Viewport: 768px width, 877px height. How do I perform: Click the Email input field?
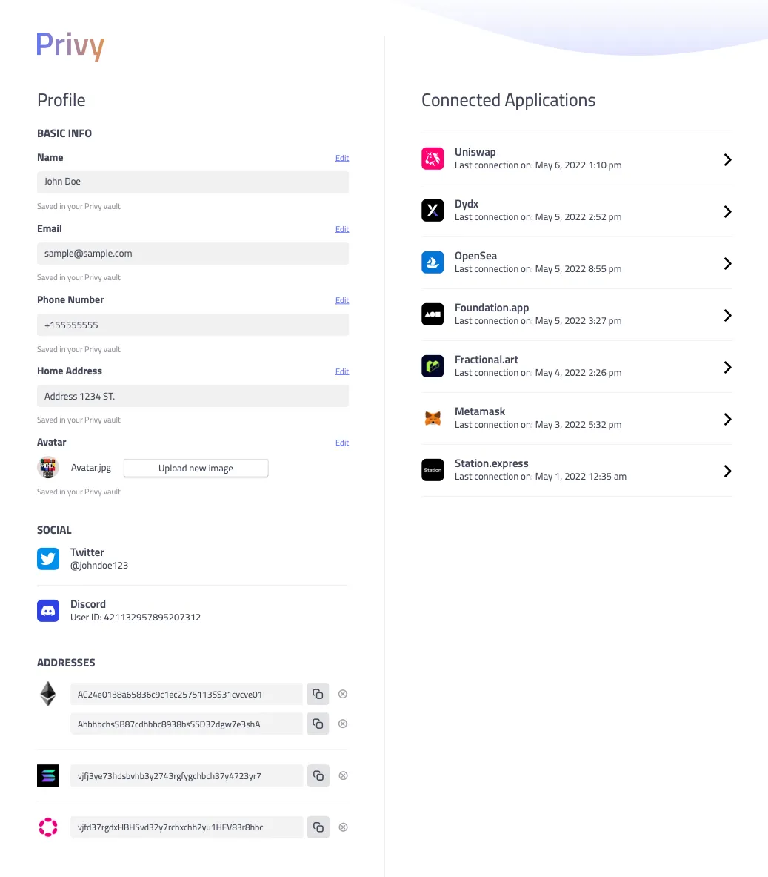pos(193,254)
